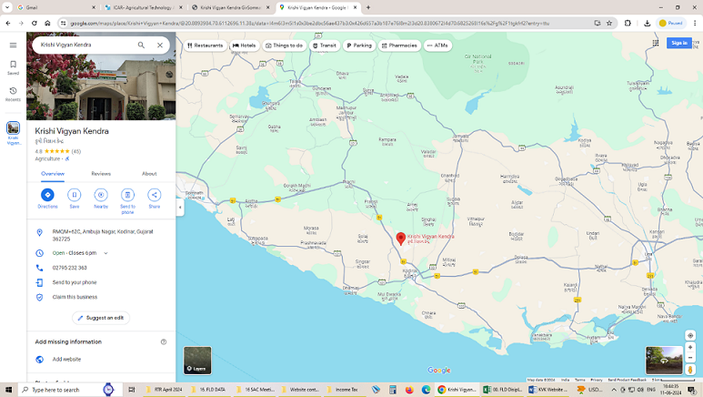Open the Excel 00. FLD Displ taskbar item
Image resolution: width=703 pixels, height=397 pixels.
pyautogui.click(x=503, y=390)
